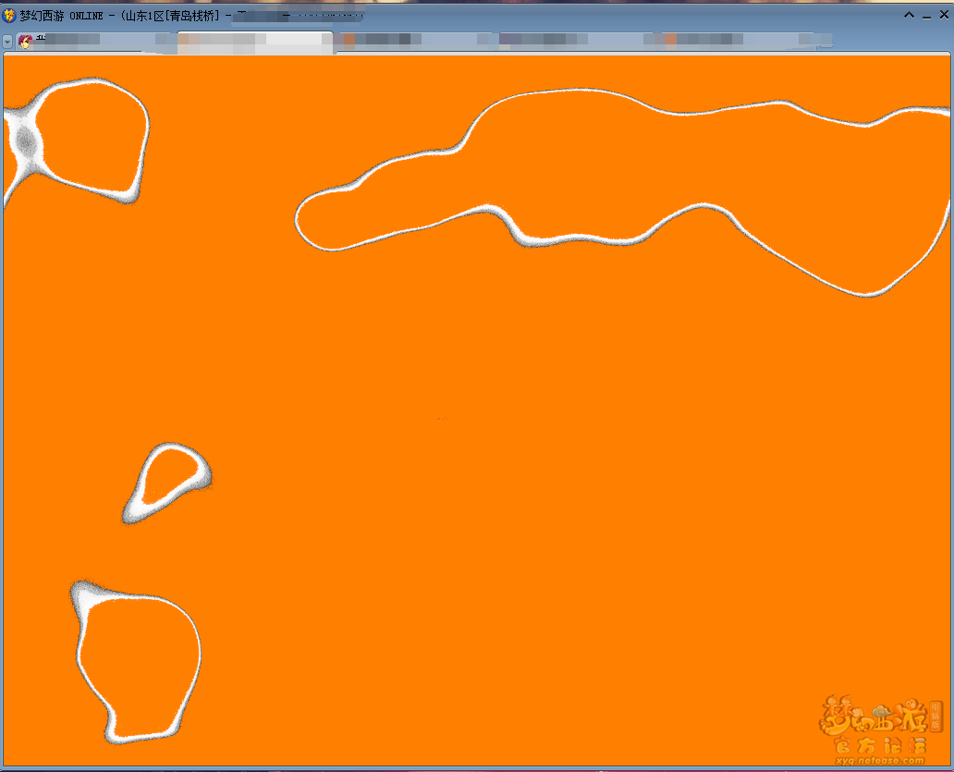Click the character avatar icon on first tab
954x772 pixels.
pos(25,41)
